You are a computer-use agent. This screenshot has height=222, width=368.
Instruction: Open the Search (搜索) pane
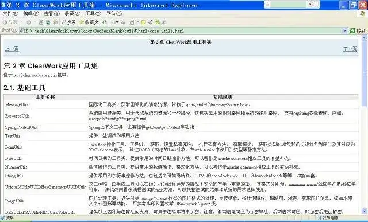pos(68,22)
